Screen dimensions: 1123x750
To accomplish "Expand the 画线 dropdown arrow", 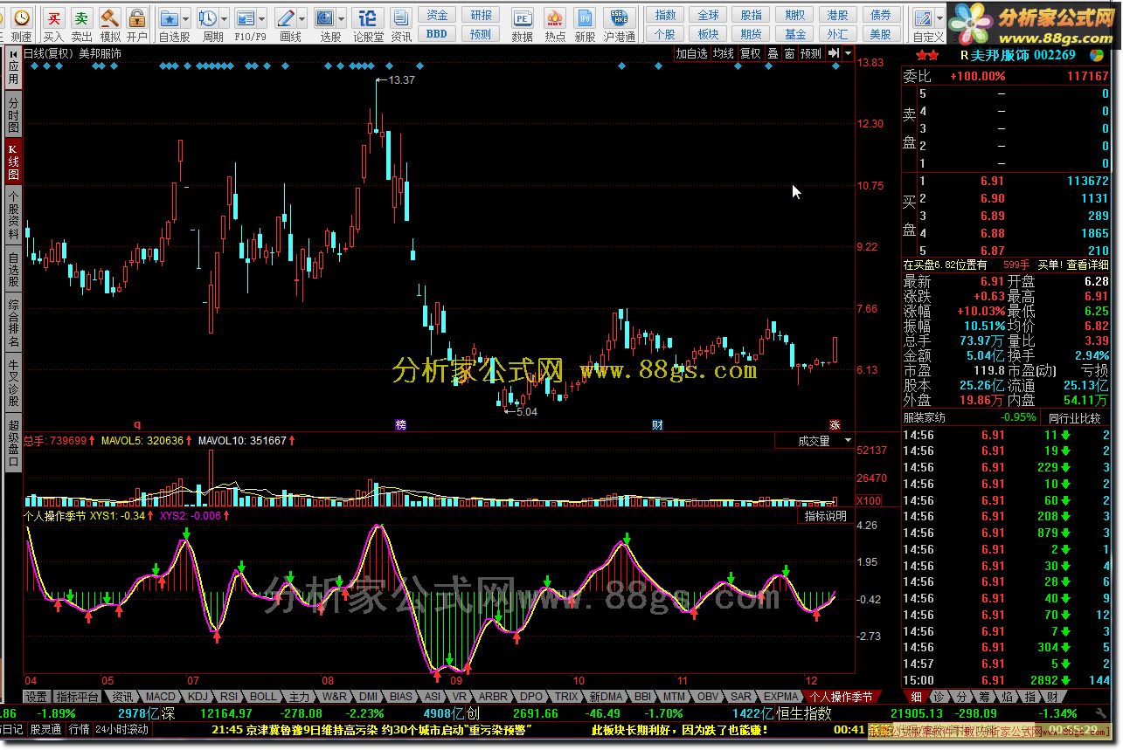I will click(x=302, y=17).
